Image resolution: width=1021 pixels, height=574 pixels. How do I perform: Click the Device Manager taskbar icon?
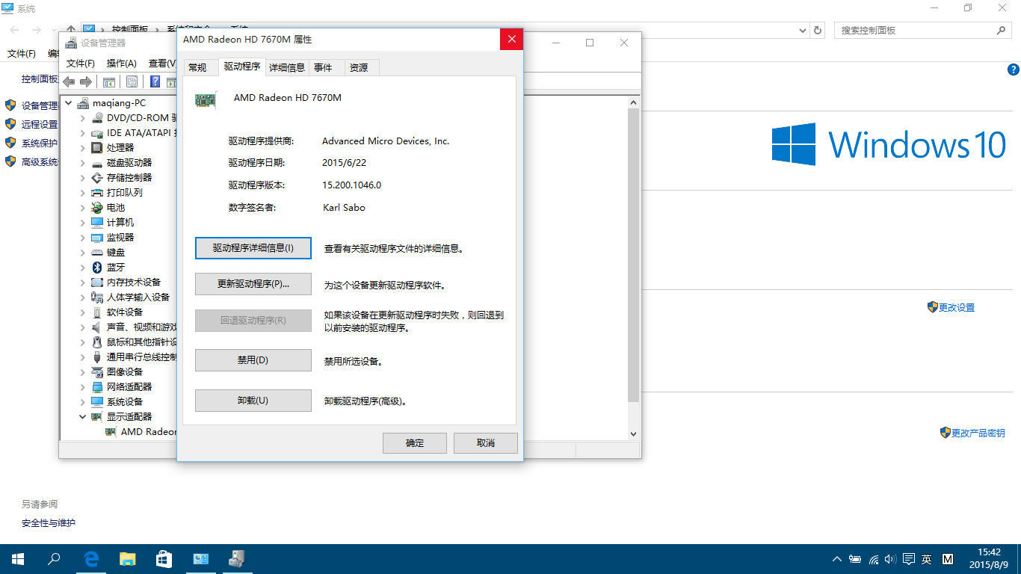pyautogui.click(x=238, y=559)
